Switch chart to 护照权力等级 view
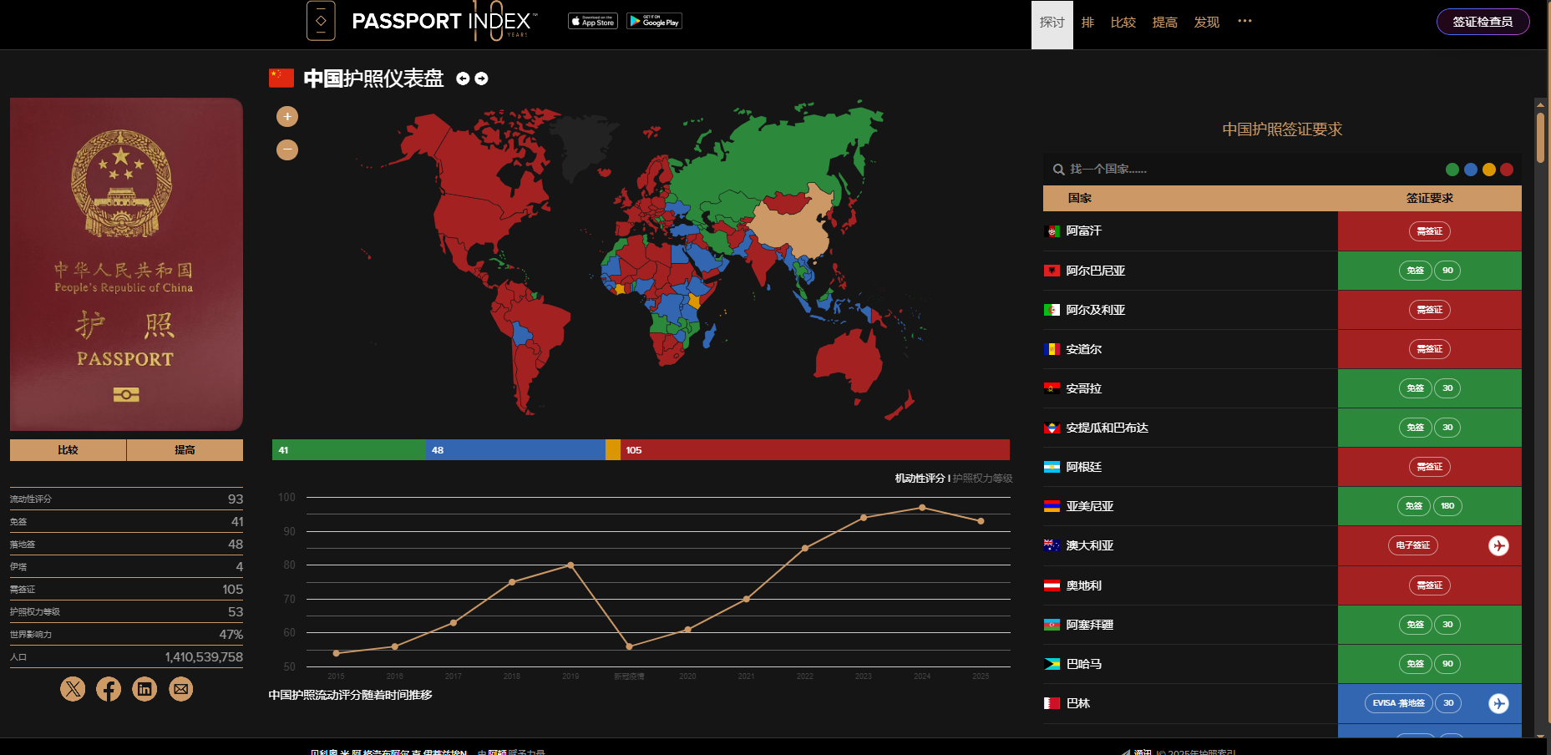The width and height of the screenshot is (1551, 755). point(982,479)
